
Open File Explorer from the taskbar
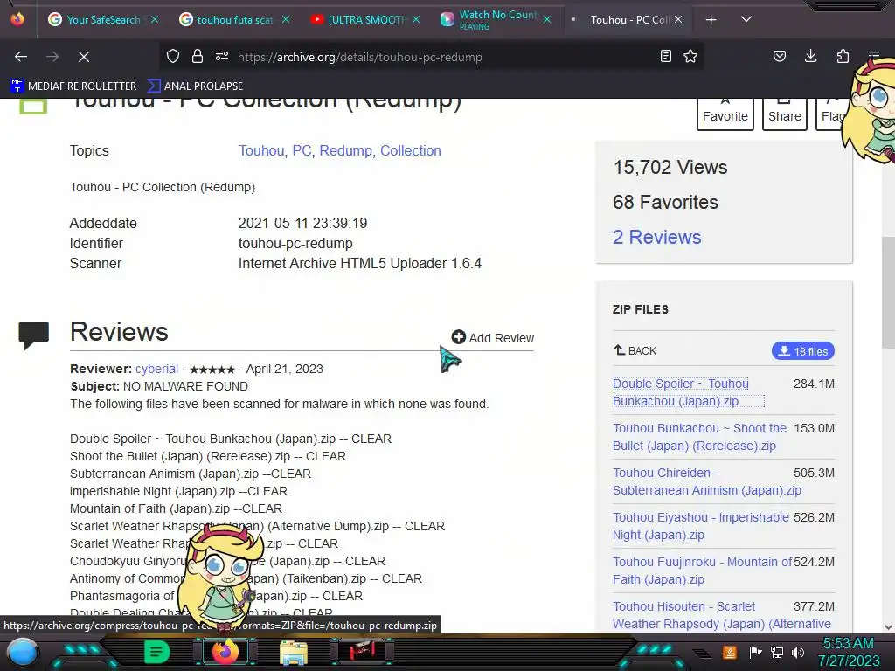click(x=294, y=652)
